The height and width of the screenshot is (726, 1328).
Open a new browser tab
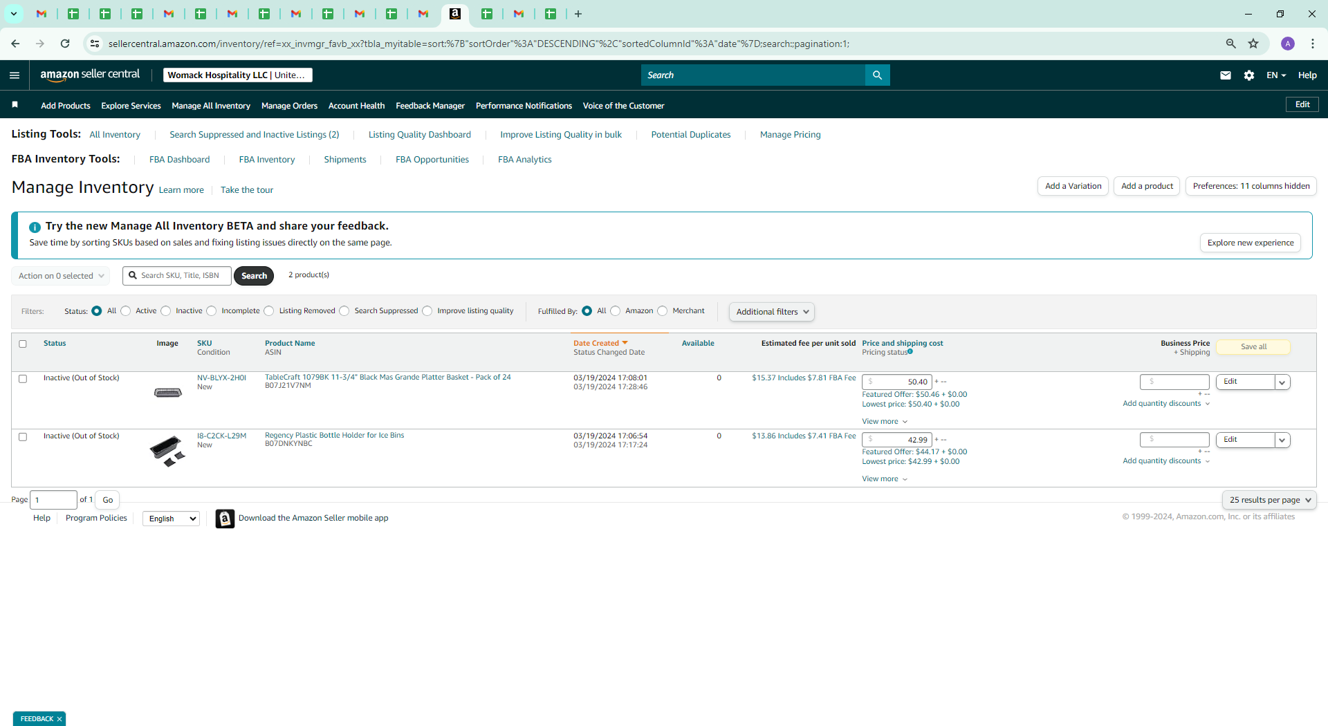578,14
